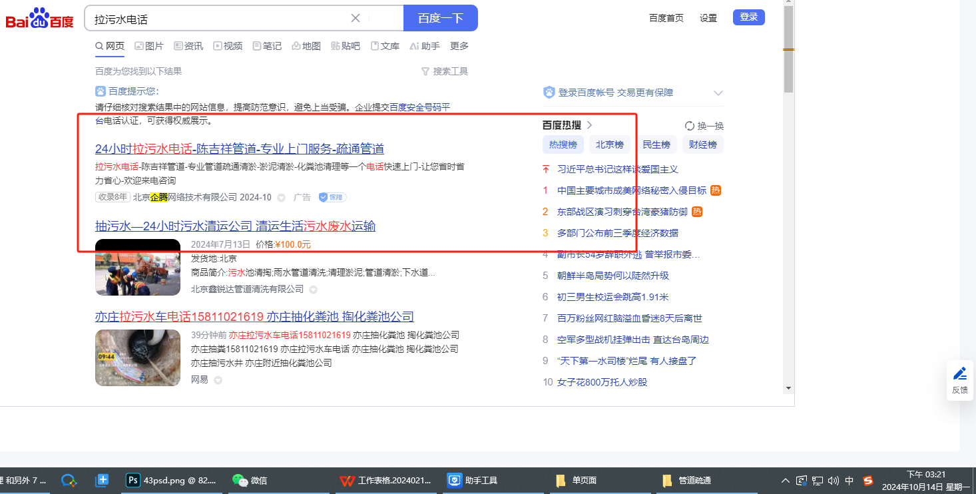Open dropdown arrow next to 网易 source
Screen dimensions: 976x494
(218, 380)
